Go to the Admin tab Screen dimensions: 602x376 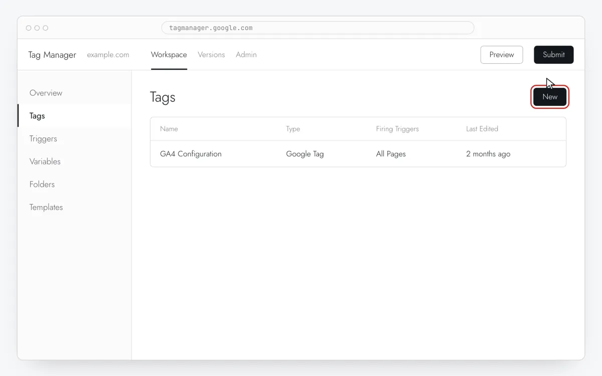pos(246,55)
